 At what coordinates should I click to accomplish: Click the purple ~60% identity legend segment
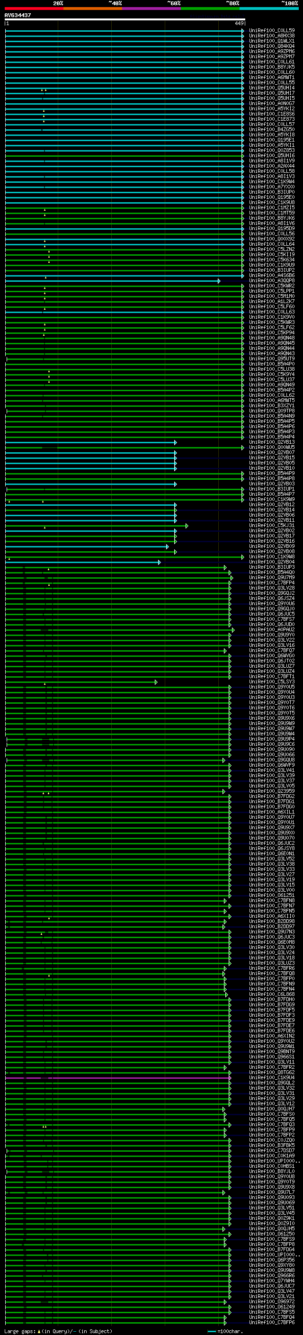[x=151, y=9]
